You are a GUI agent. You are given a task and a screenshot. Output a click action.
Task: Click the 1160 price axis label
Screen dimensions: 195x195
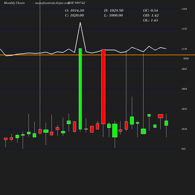tap(184, 9)
